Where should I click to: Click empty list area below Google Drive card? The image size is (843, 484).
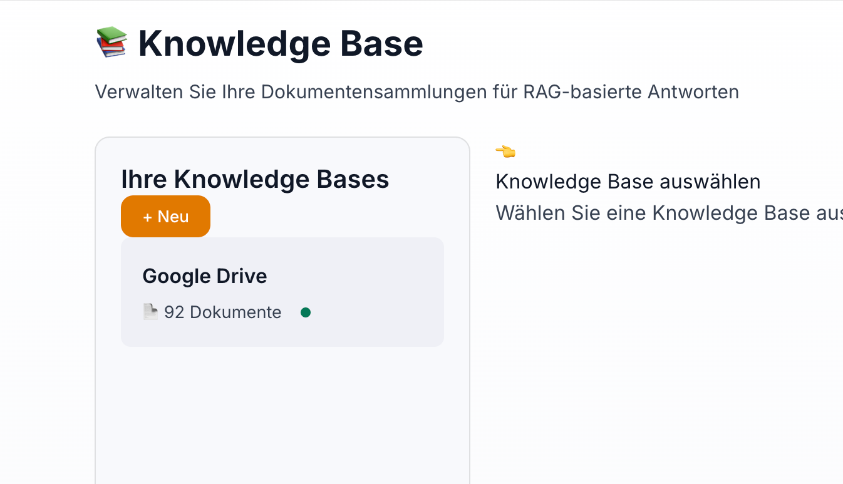click(282, 413)
